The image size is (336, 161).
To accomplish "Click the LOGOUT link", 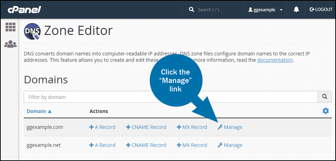I will pos(321,10).
